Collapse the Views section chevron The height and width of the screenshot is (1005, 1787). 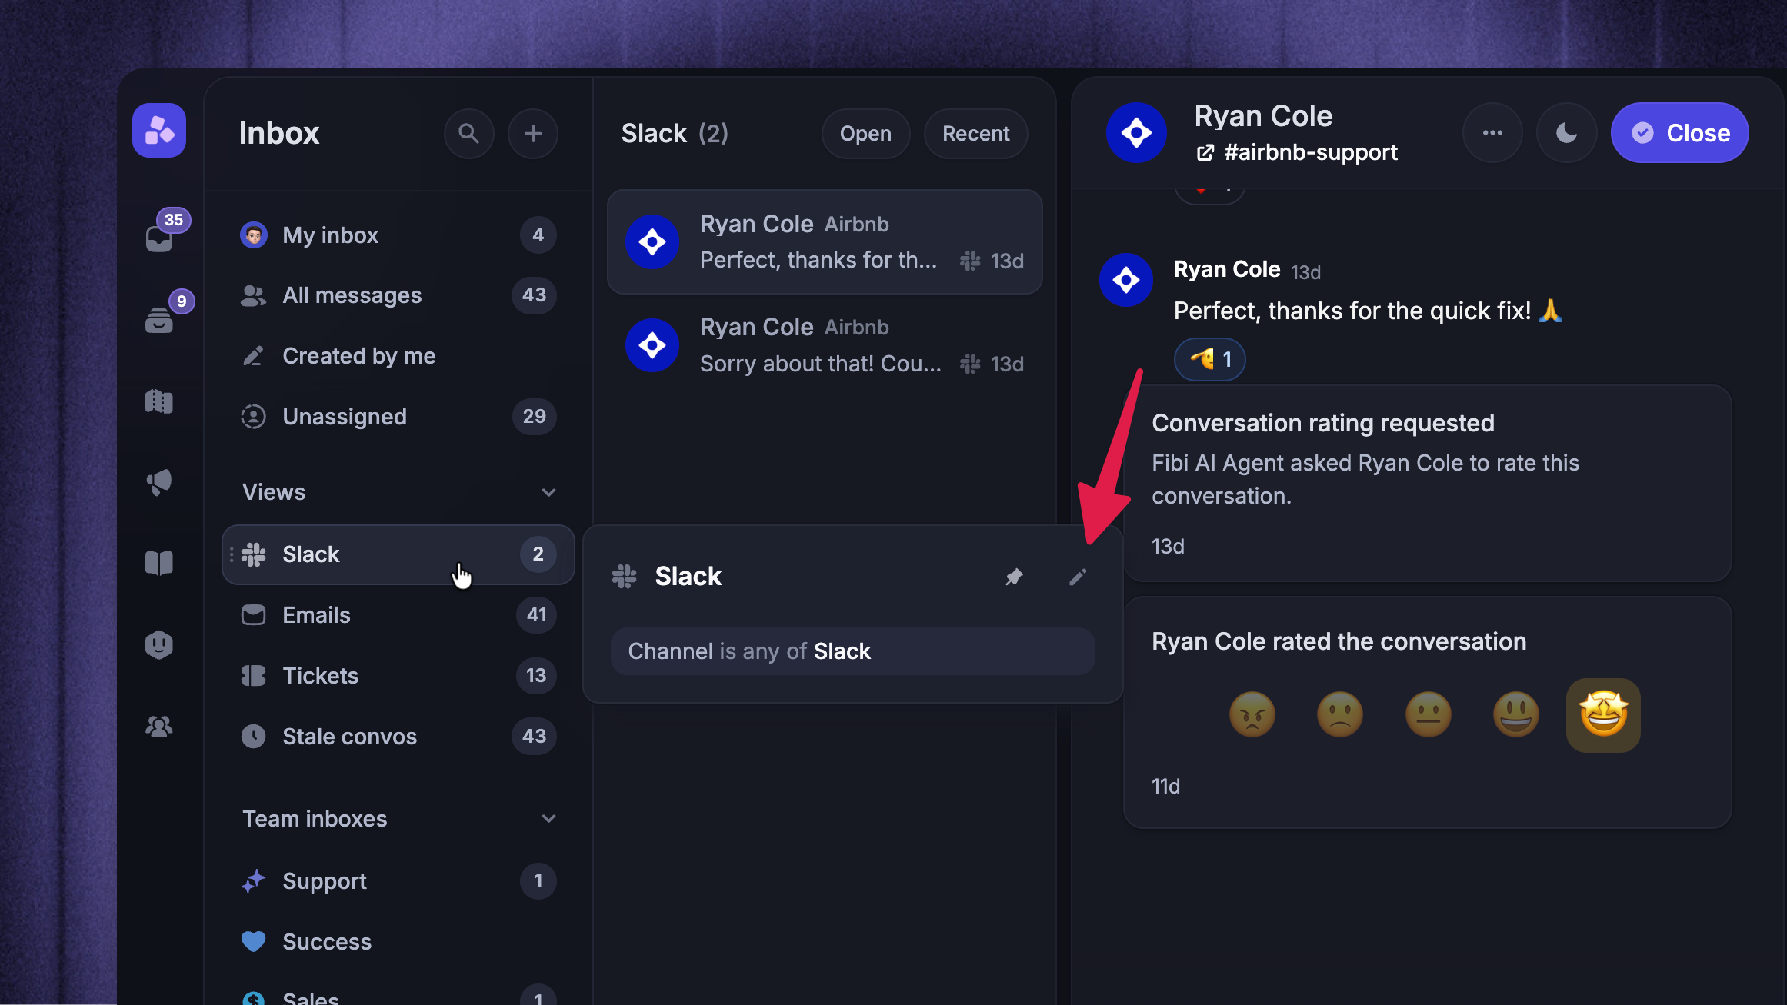tap(548, 492)
